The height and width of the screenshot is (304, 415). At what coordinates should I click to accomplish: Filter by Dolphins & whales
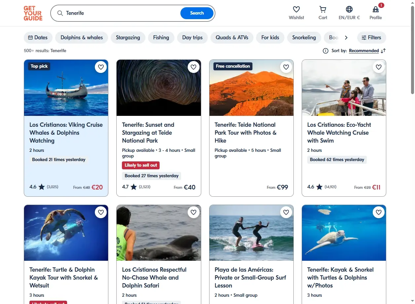tap(82, 38)
